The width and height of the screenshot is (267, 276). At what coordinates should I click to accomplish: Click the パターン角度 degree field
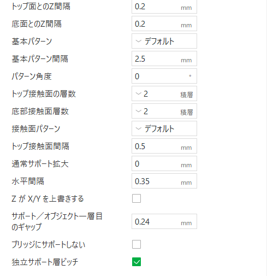(164, 76)
